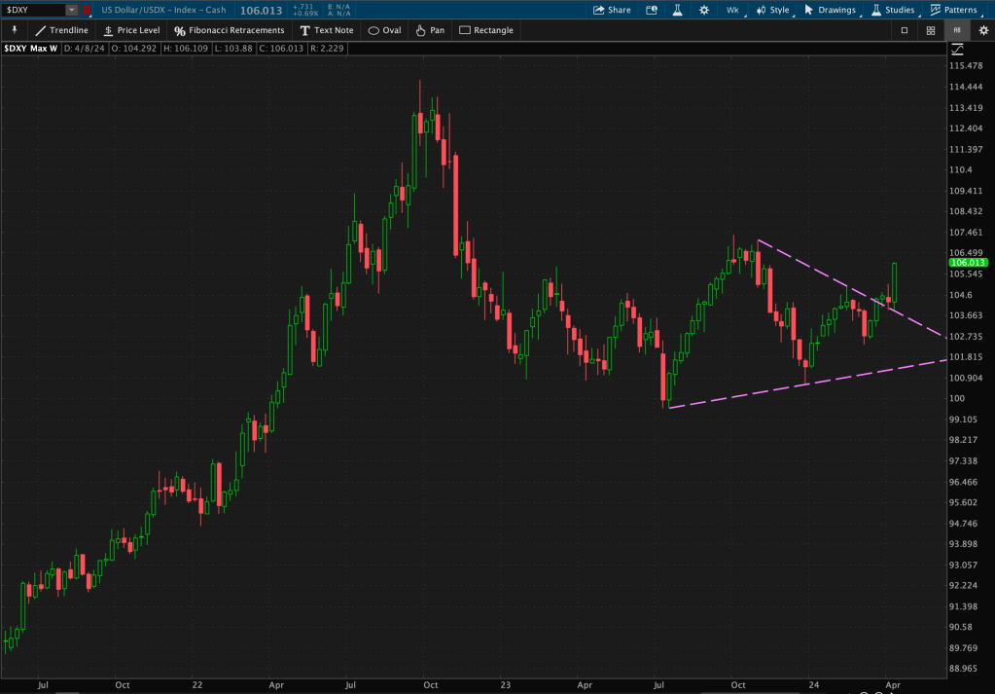Viewport: 995px width, 694px height.
Task: Select the Trendline drawing tool
Action: tap(61, 30)
